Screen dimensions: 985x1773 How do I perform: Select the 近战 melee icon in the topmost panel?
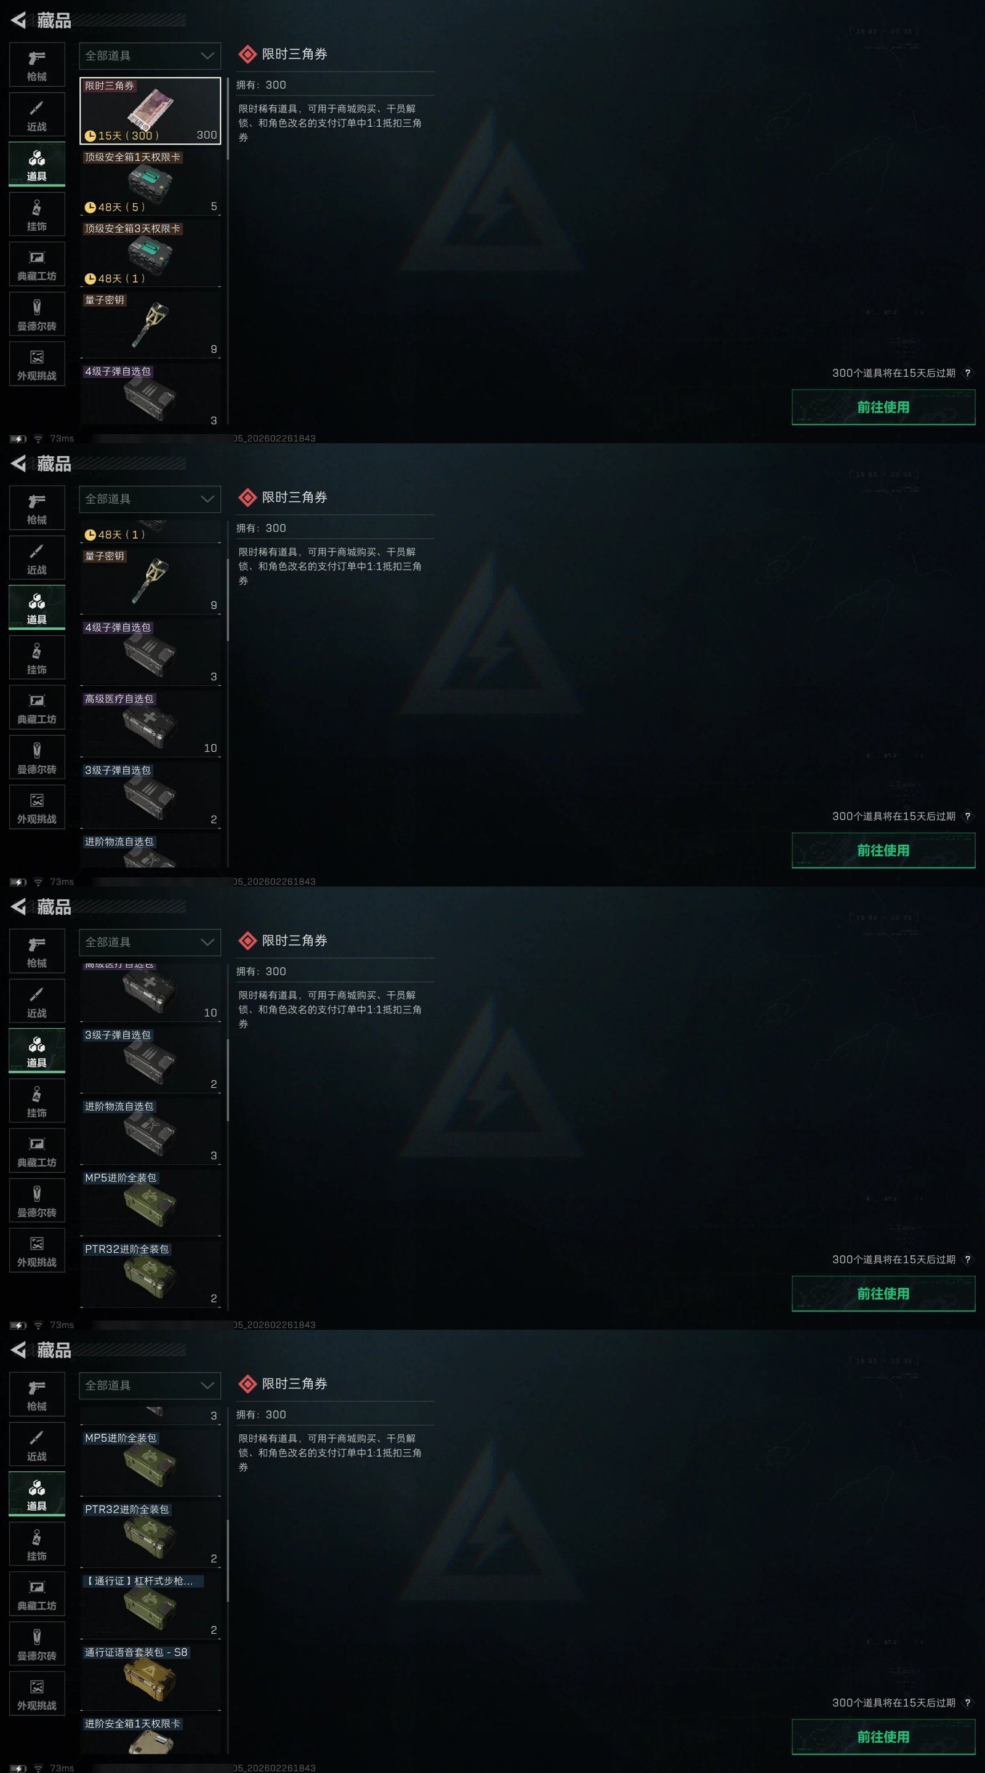tap(36, 115)
